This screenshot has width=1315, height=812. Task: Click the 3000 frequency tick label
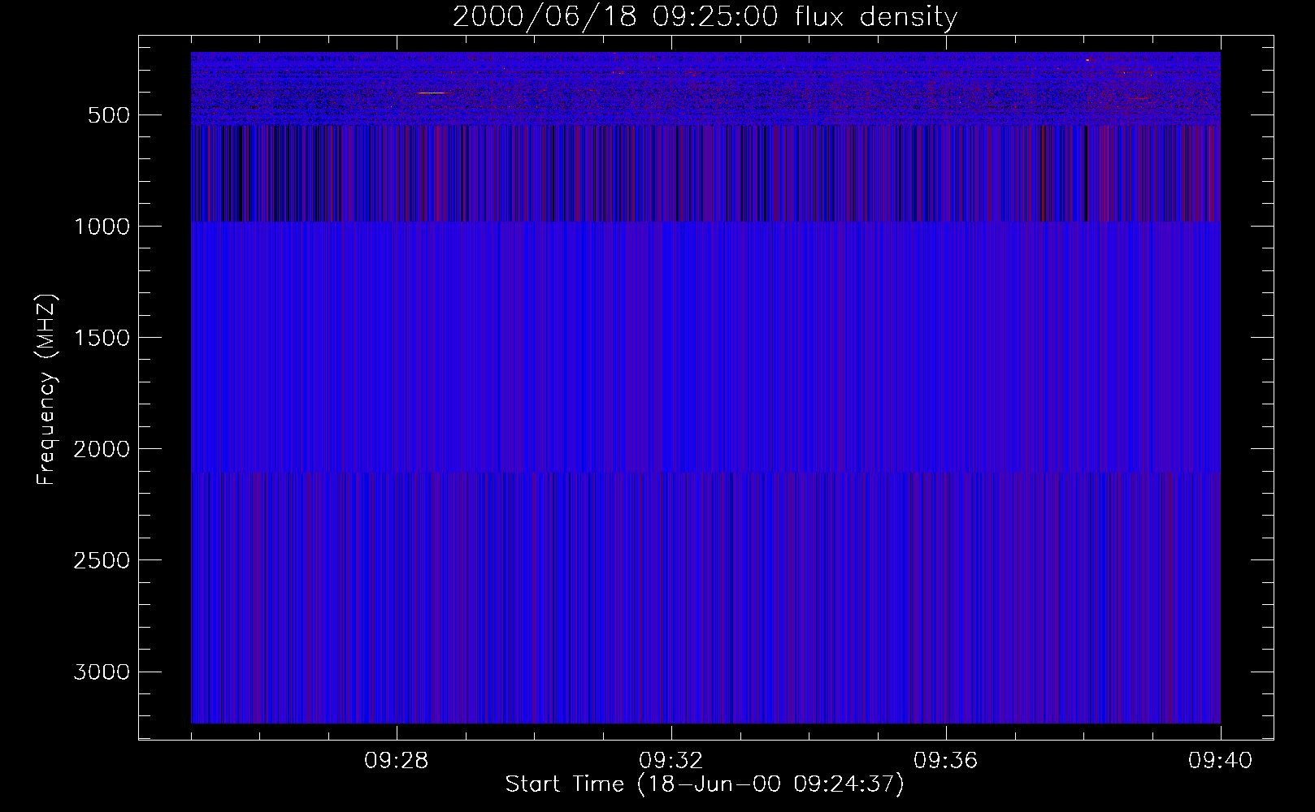[x=102, y=672]
